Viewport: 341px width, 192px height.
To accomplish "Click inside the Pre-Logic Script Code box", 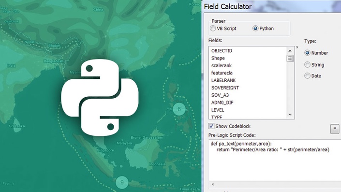I will pyautogui.click(x=275, y=160).
